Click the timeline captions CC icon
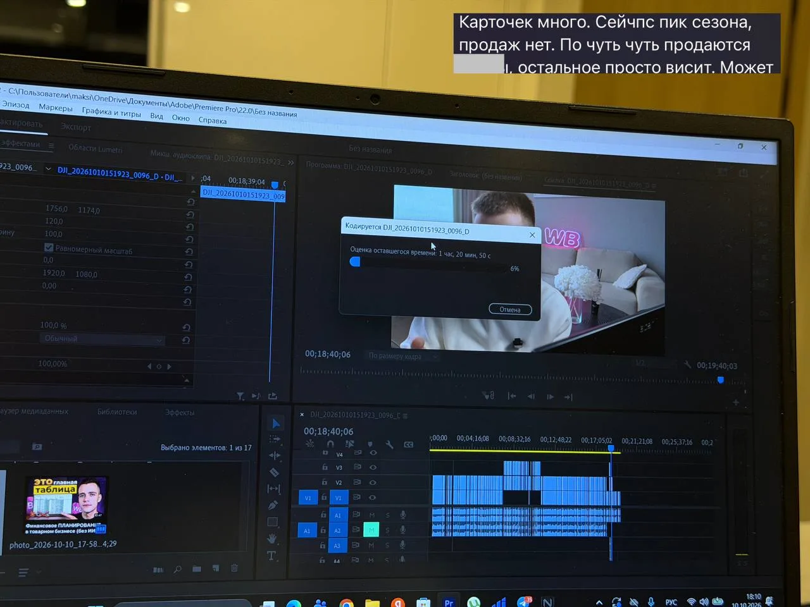The image size is (810, 607). (x=409, y=445)
